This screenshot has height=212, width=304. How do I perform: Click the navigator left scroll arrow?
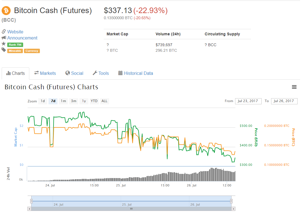[29, 209]
